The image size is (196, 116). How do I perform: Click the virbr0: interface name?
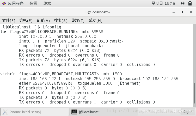pyautogui.click(x=8, y=74)
